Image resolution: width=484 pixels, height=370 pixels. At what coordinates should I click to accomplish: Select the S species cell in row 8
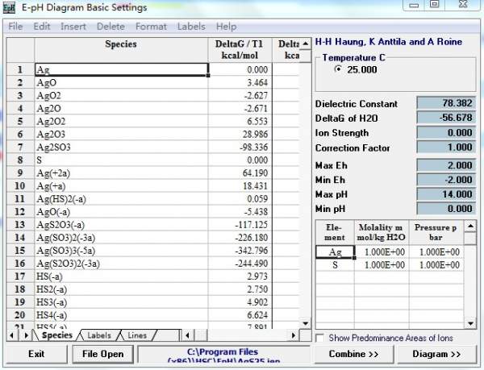click(x=121, y=160)
